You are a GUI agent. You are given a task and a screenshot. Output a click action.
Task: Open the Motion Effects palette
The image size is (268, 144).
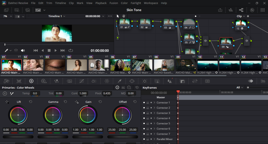pyautogui.click(x=69, y=81)
